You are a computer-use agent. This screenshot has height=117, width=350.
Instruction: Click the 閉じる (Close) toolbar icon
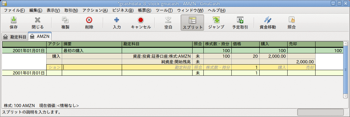[x=38, y=20]
